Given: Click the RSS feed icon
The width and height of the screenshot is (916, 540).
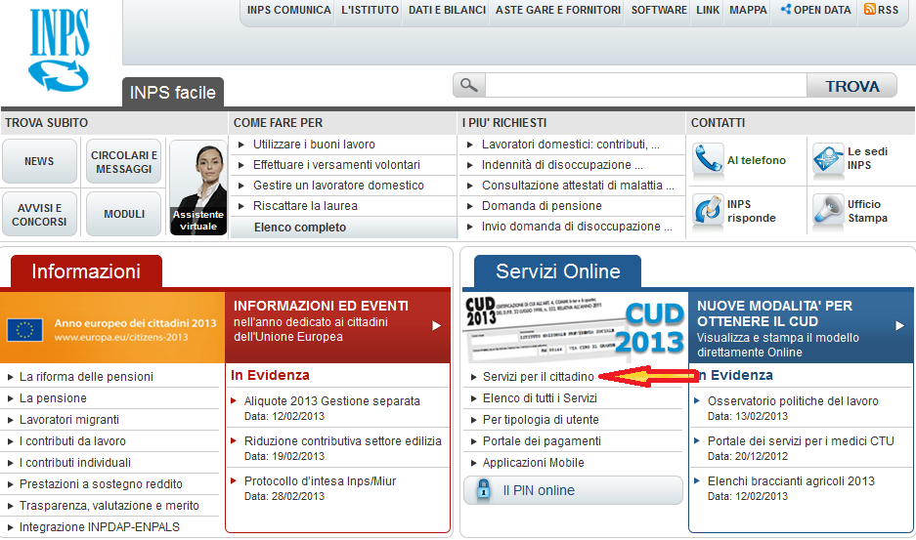Looking at the screenshot, I should (x=868, y=10).
